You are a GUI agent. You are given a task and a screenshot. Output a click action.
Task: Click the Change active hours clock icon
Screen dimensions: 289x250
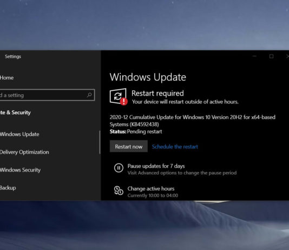point(119,190)
